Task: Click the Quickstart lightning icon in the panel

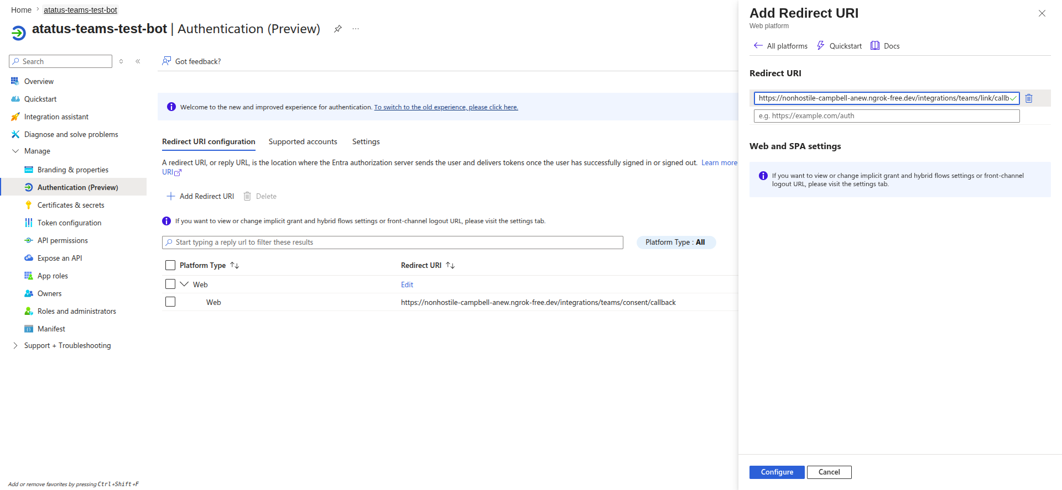Action: click(821, 45)
